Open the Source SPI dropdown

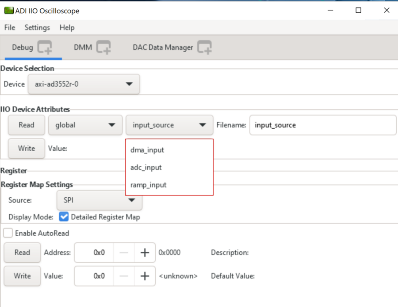coord(99,200)
